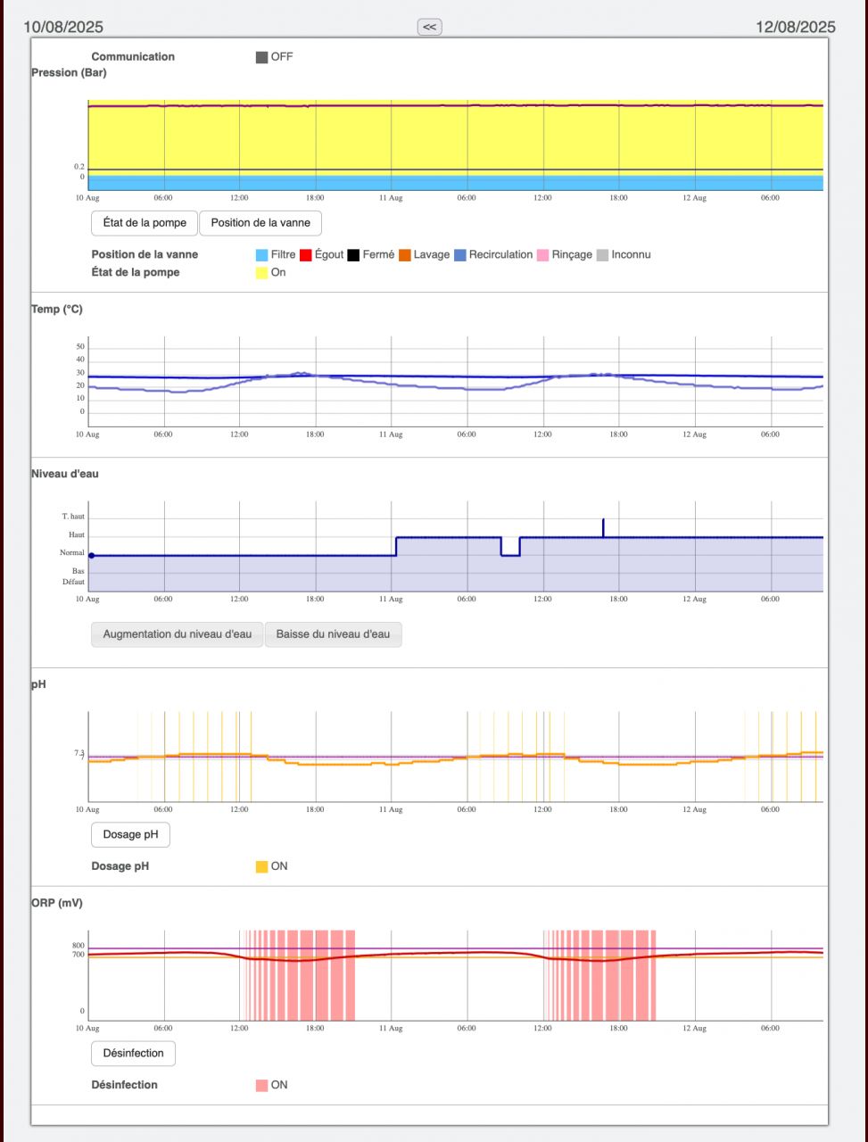Click the "OFF" text beside Communication

(282, 57)
